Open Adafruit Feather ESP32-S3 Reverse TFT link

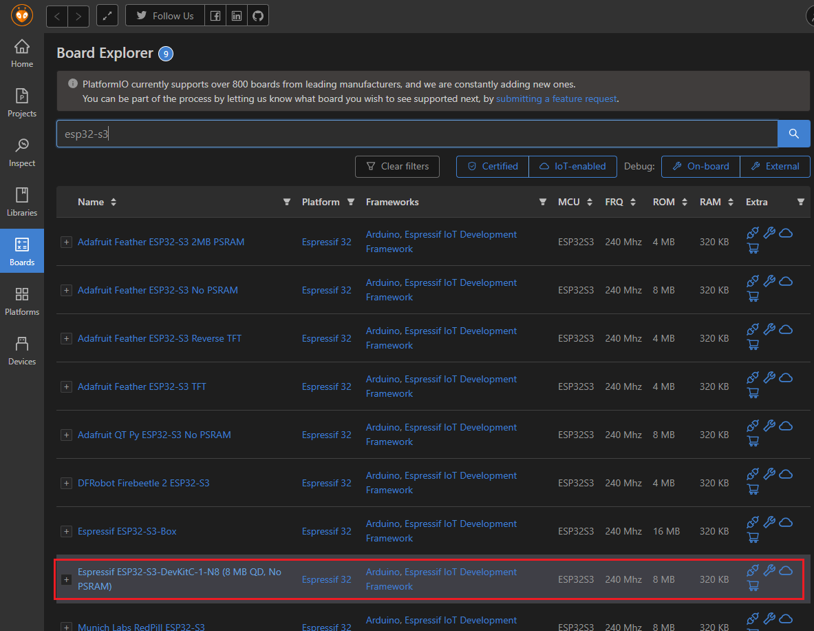(160, 338)
